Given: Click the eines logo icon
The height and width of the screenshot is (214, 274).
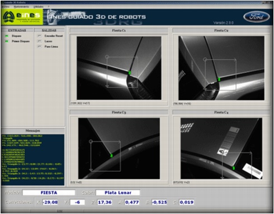Looking at the screenshot, I should [9, 17].
